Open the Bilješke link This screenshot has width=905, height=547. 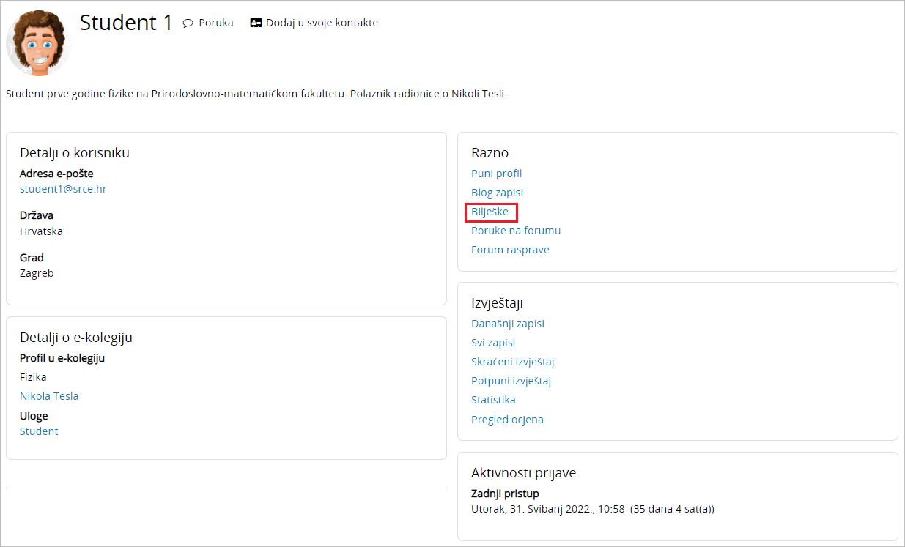490,212
